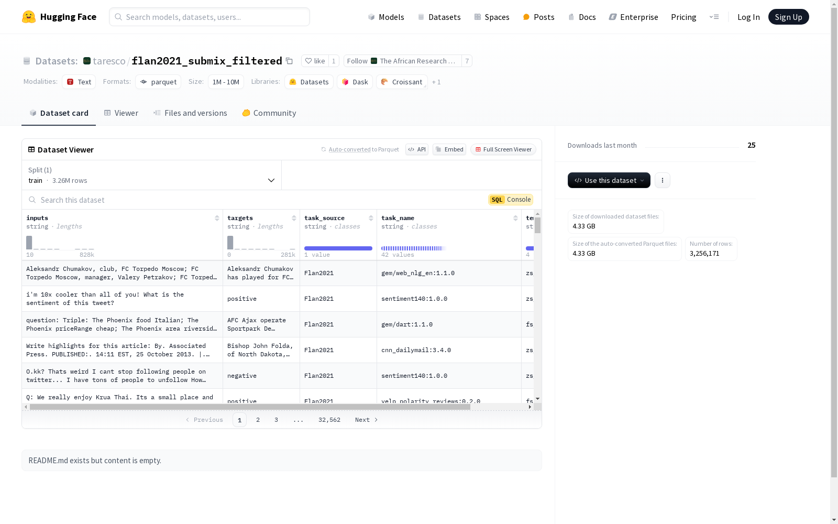
Task: Open the Croissant library tag
Action: (402, 82)
